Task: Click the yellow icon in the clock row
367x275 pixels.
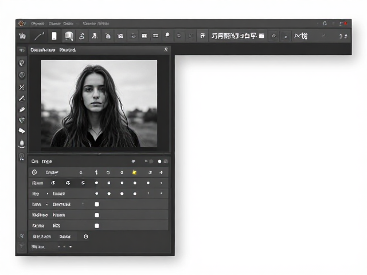Action: (134, 172)
